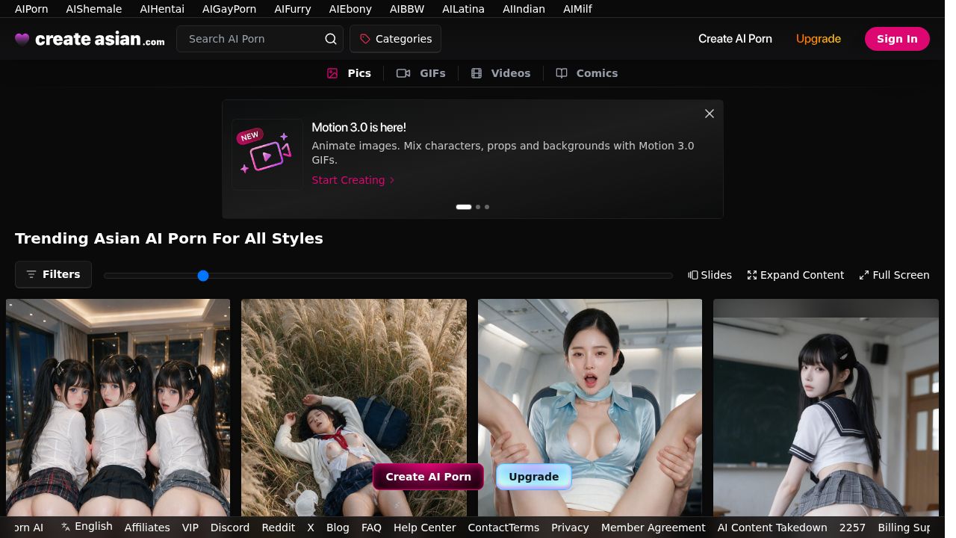Click the Affiliates footer link
This screenshot has width=956, height=538.
pos(147,528)
